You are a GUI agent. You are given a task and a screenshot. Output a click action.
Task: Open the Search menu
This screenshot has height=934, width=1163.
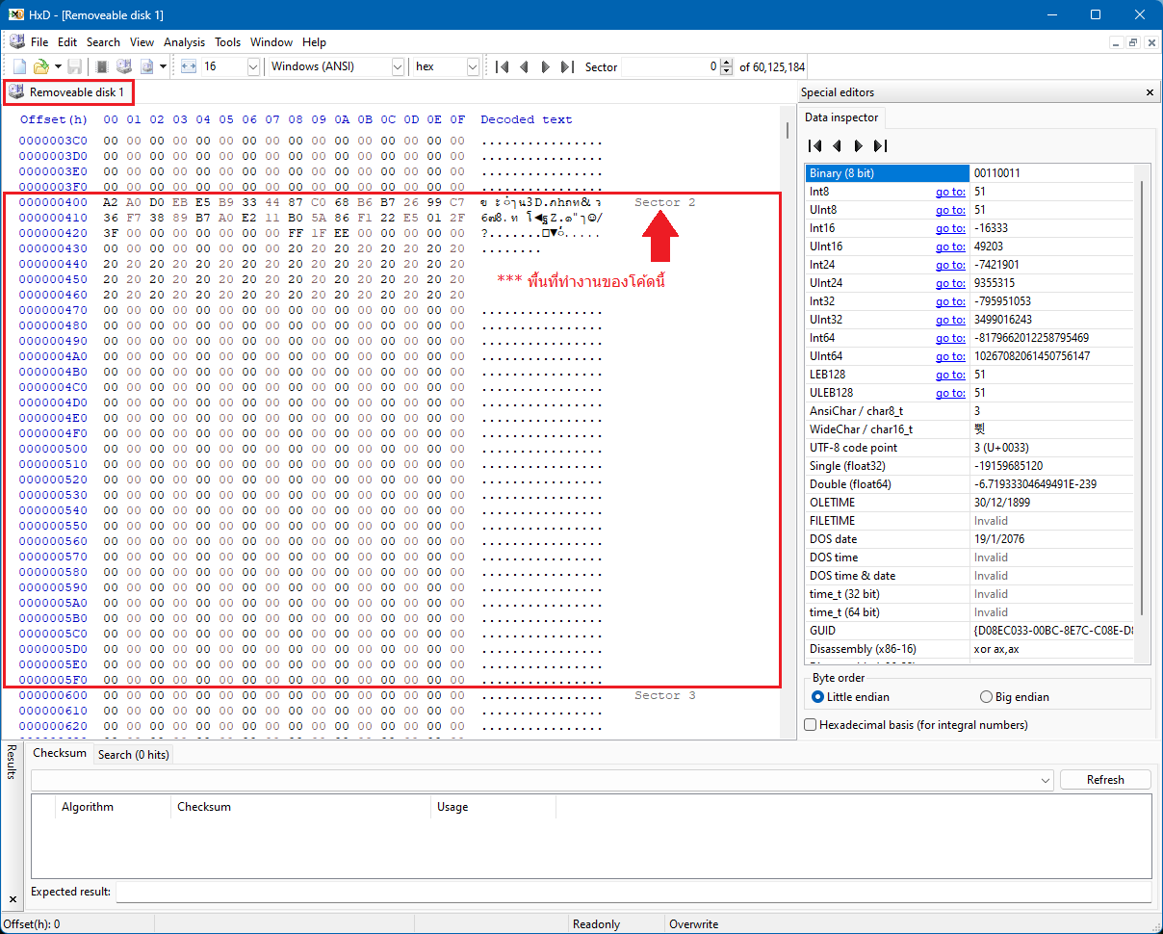point(103,42)
